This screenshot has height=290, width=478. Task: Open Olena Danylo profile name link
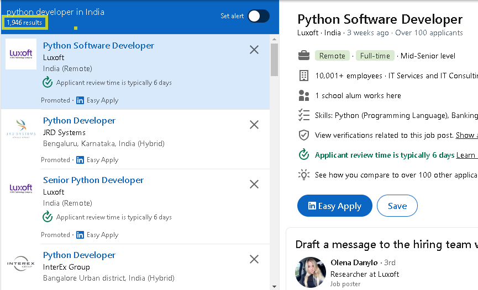click(354, 262)
